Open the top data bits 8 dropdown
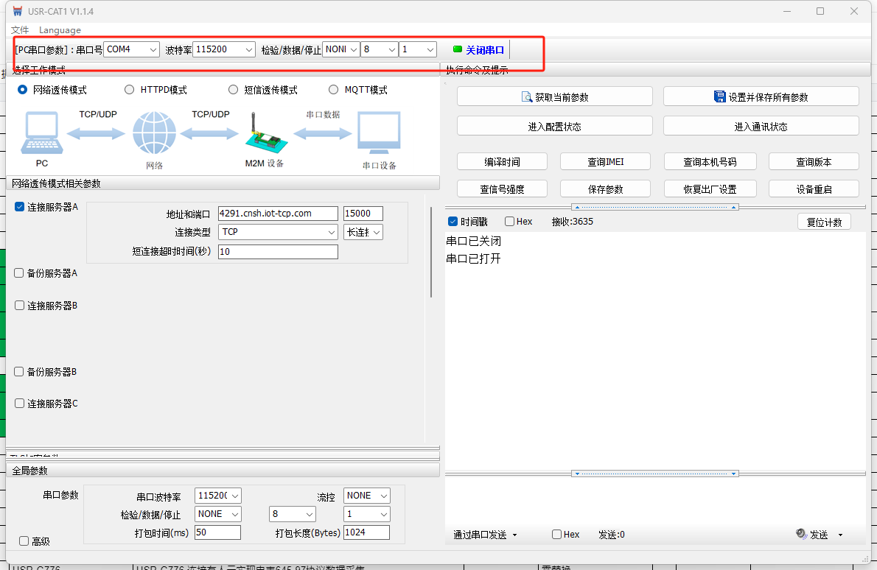Image resolution: width=877 pixels, height=570 pixels. coord(380,49)
